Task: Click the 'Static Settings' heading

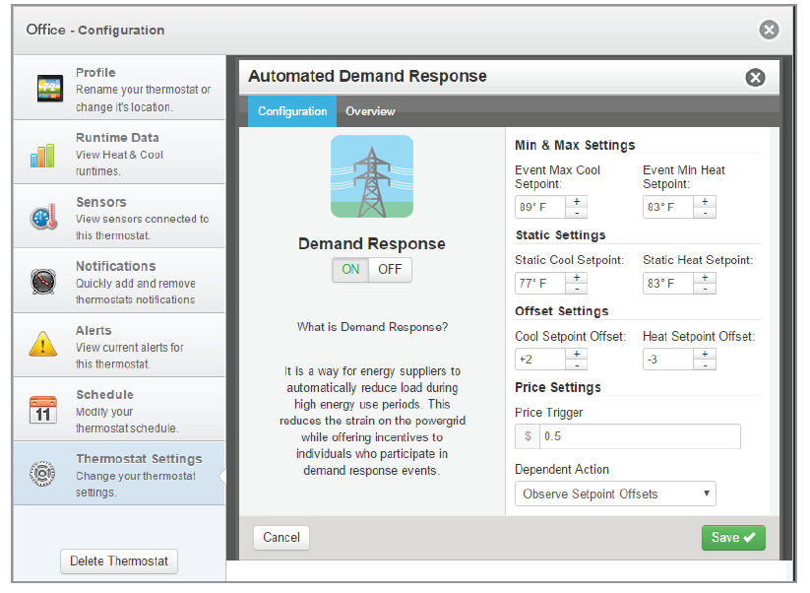Action: 560,235
